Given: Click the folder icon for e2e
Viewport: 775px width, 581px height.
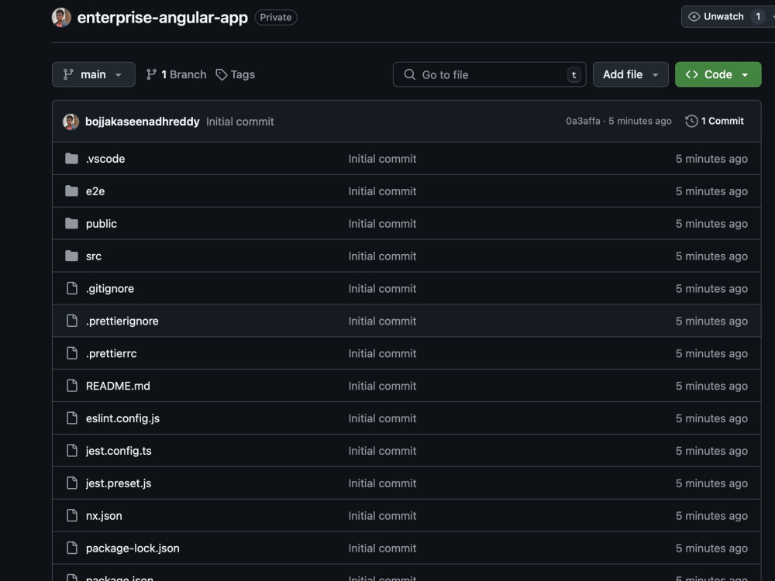Looking at the screenshot, I should coord(71,191).
